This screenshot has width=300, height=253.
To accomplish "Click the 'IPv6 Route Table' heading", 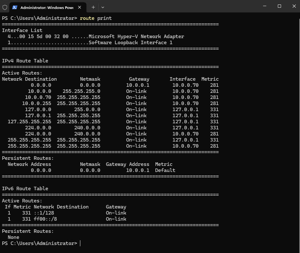I will (25, 189).
